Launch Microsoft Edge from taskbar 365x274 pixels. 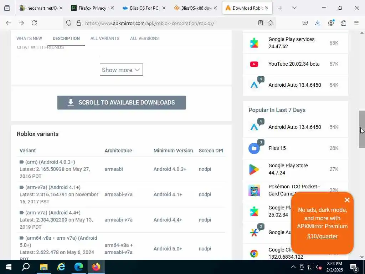point(79,267)
